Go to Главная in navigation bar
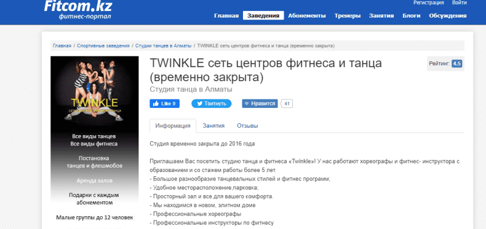This screenshot has height=229, width=486. (226, 16)
